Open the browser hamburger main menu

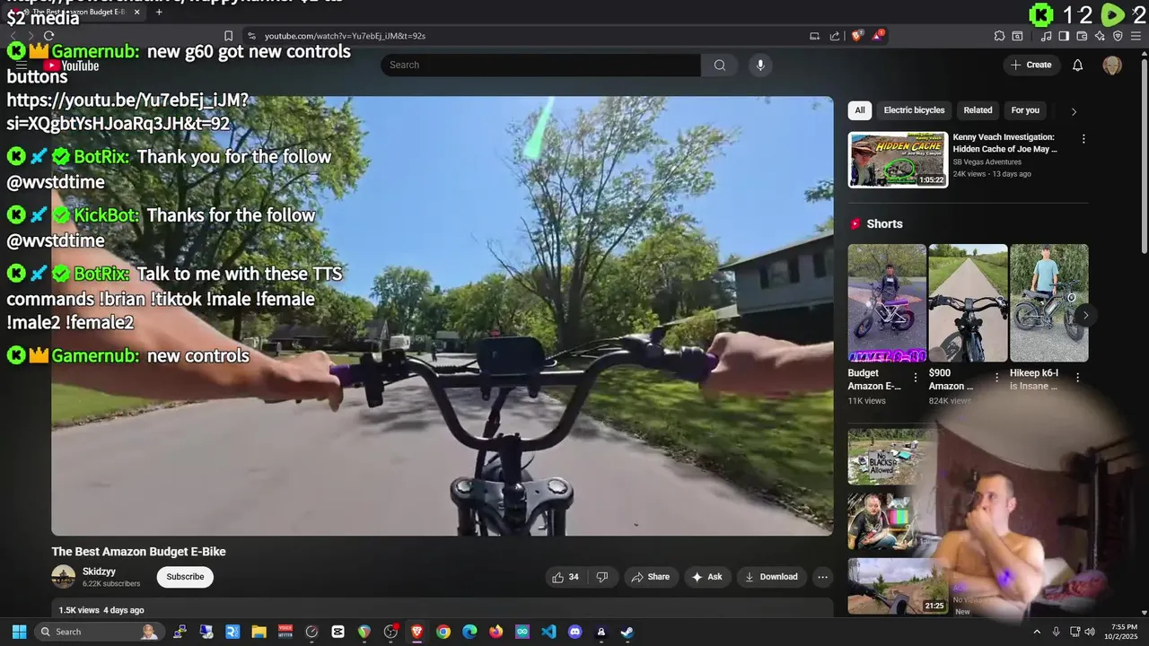pyautogui.click(x=1136, y=36)
